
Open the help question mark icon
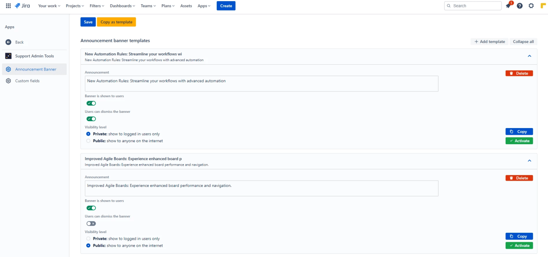(519, 6)
